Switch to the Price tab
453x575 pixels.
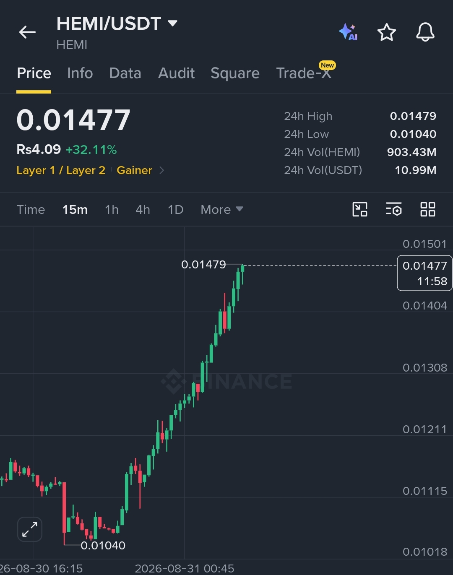(x=34, y=73)
